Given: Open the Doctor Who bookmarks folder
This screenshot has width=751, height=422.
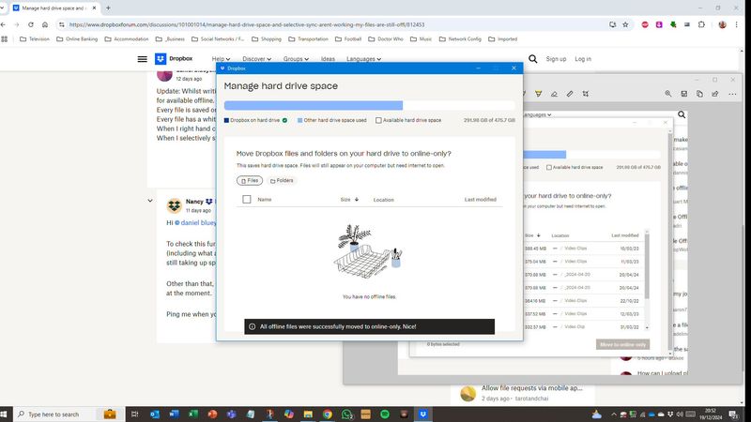Looking at the screenshot, I should (x=386, y=39).
